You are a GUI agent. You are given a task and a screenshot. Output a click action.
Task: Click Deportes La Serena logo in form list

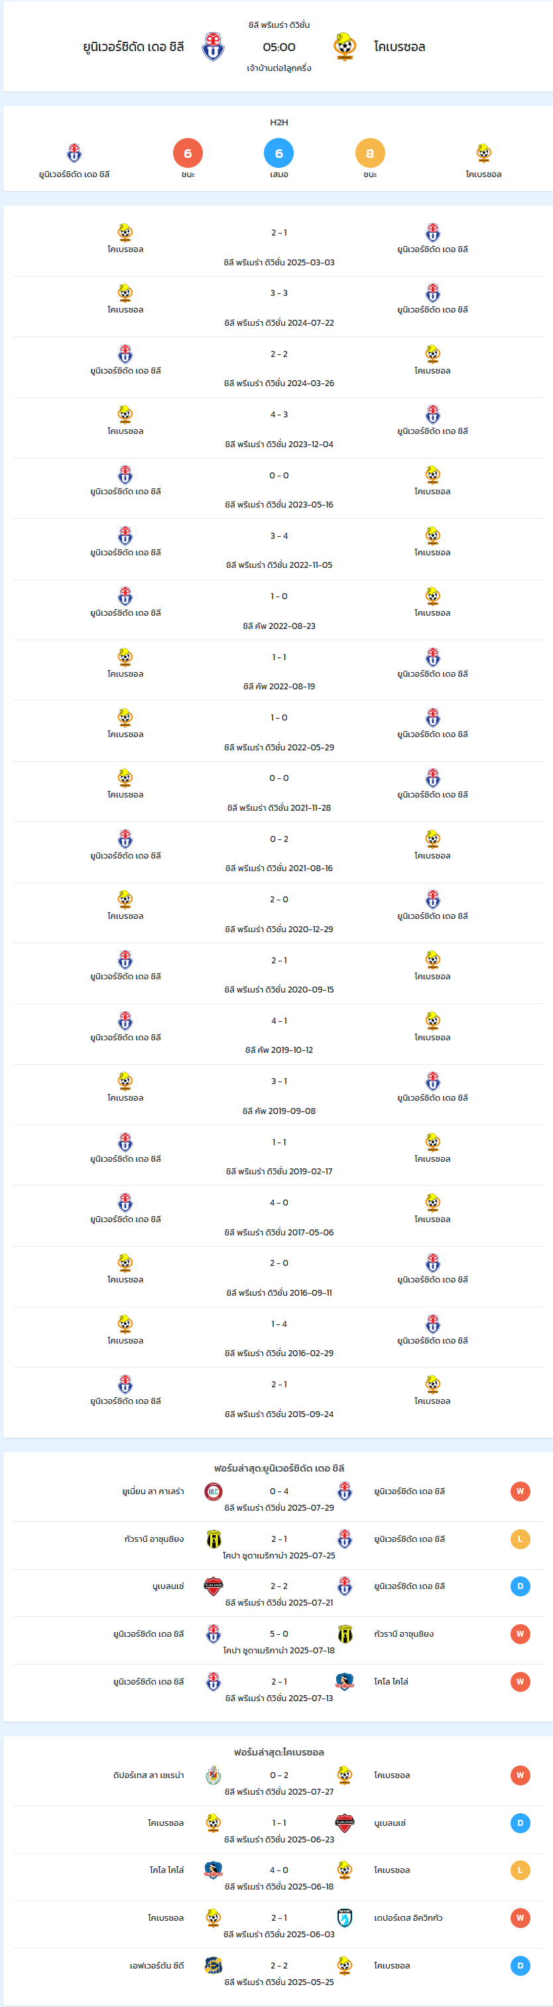pyautogui.click(x=214, y=1775)
